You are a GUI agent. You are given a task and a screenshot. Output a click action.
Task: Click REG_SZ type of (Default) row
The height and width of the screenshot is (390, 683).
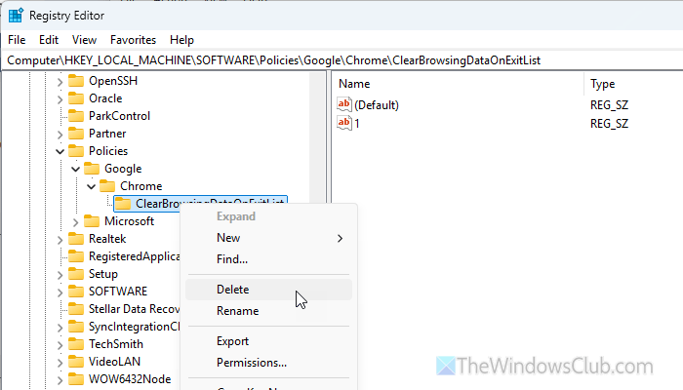pyautogui.click(x=609, y=105)
